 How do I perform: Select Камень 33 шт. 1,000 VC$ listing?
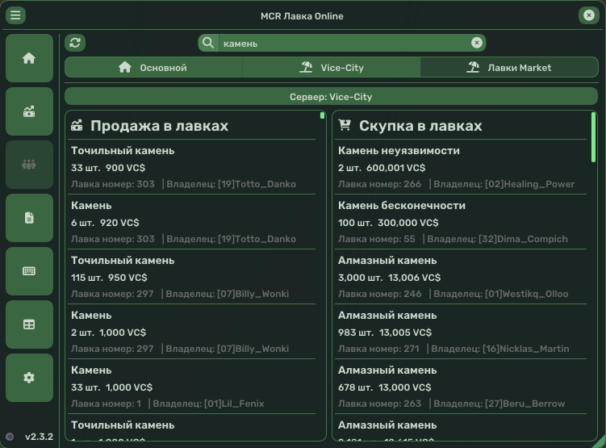(193, 387)
